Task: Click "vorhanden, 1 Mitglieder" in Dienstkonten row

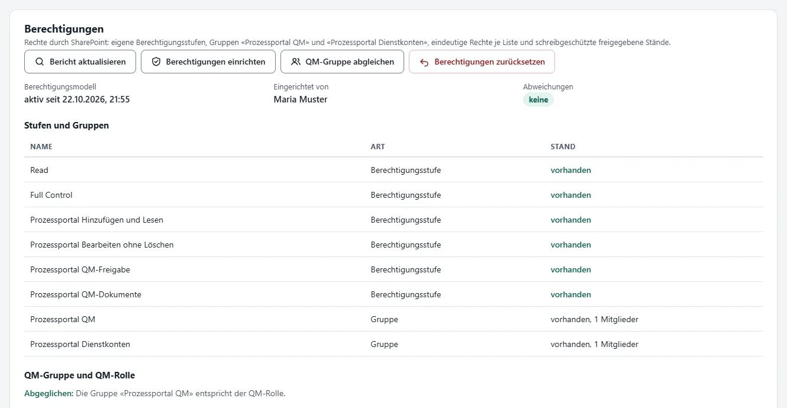Action: [594, 344]
